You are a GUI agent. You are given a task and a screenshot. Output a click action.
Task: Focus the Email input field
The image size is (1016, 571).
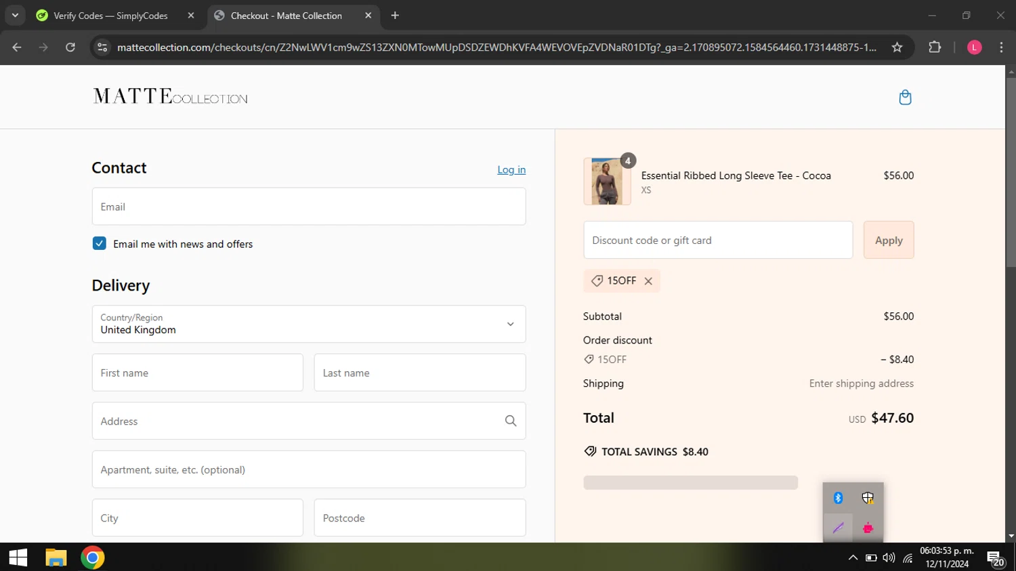(x=309, y=207)
